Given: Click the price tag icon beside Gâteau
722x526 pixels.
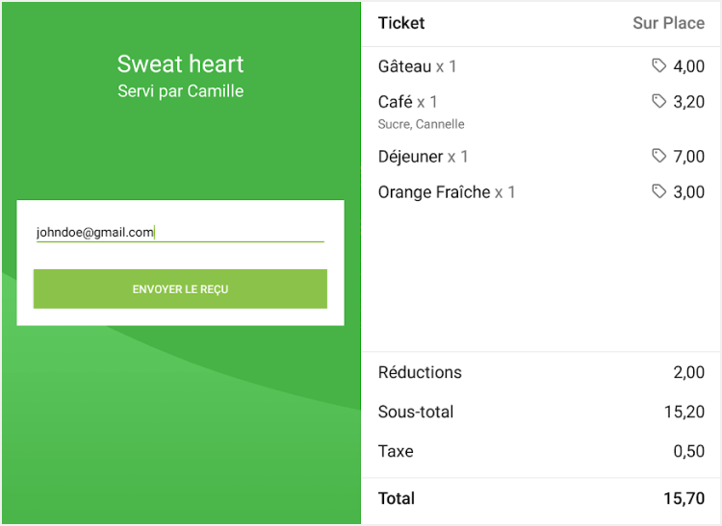Looking at the screenshot, I should [x=658, y=65].
